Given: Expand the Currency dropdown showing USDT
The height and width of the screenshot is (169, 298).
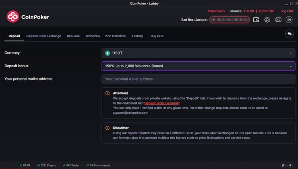Looking at the screenshot, I should [198, 53].
